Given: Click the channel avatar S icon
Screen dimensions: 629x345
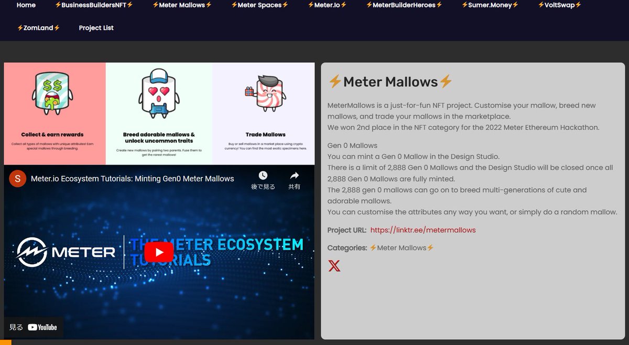Looking at the screenshot, I should (x=18, y=179).
